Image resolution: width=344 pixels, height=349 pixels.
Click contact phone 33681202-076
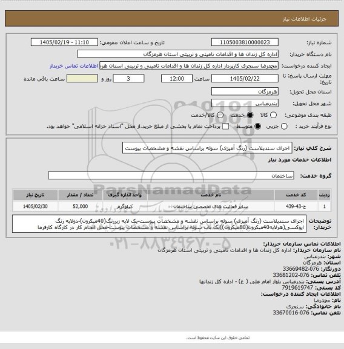[x=291, y=275]
